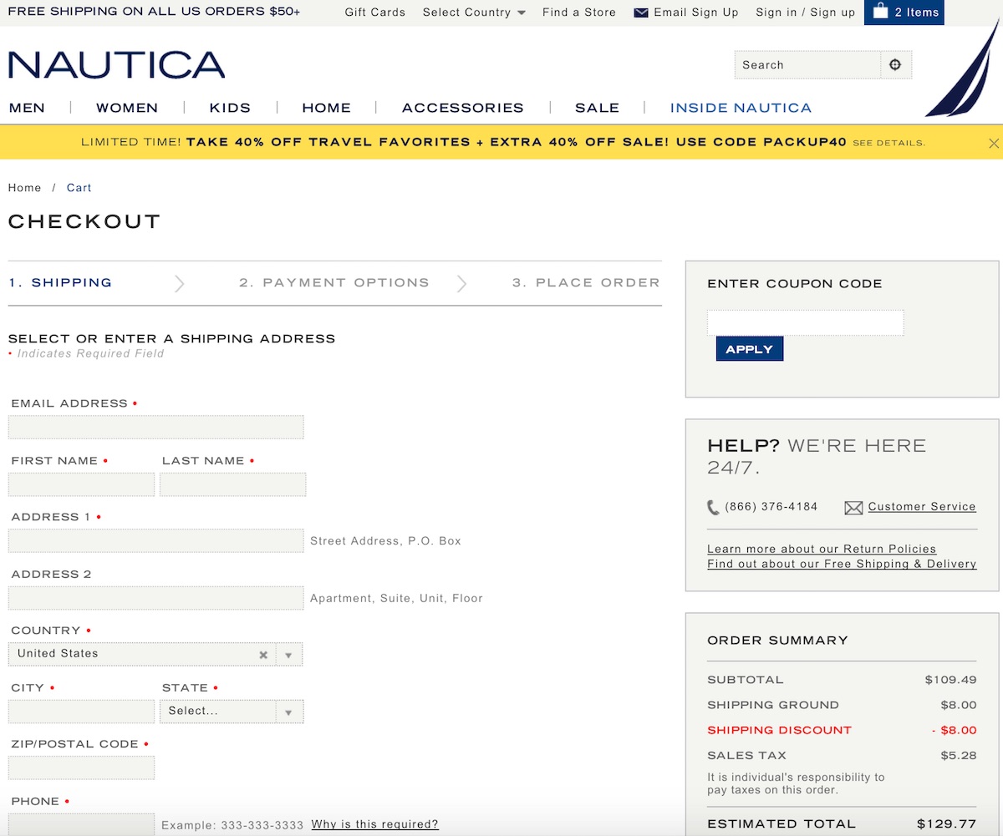Click Why is this required? link
The height and width of the screenshot is (836, 1003).
click(x=374, y=825)
